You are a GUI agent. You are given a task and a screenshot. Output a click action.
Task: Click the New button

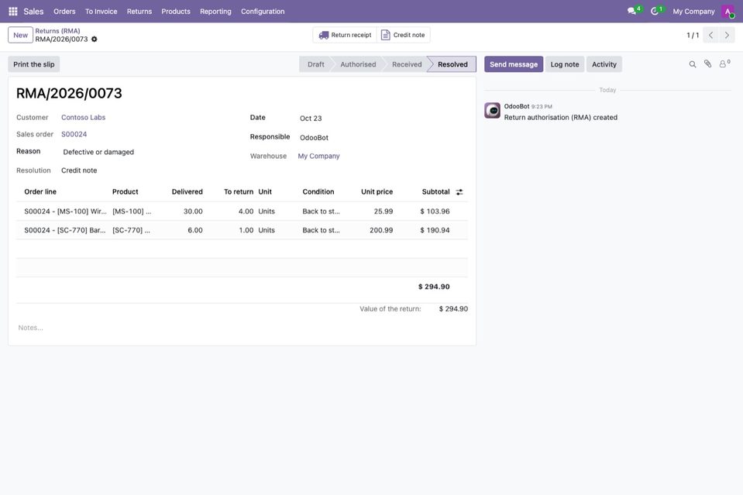pos(20,35)
